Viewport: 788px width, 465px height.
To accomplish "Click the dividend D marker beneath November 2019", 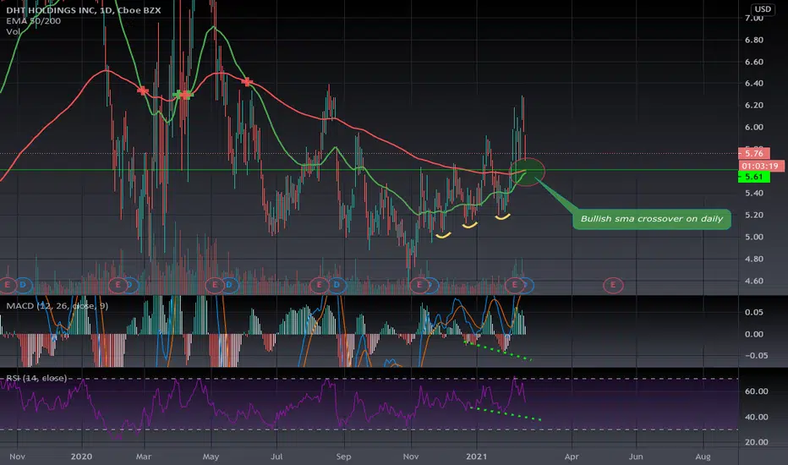I will click(23, 285).
